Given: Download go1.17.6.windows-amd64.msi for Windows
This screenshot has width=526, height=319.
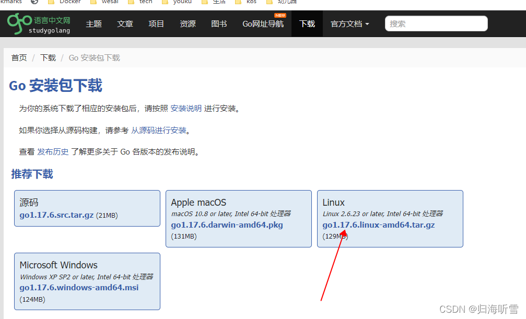Looking at the screenshot, I should [x=79, y=288].
